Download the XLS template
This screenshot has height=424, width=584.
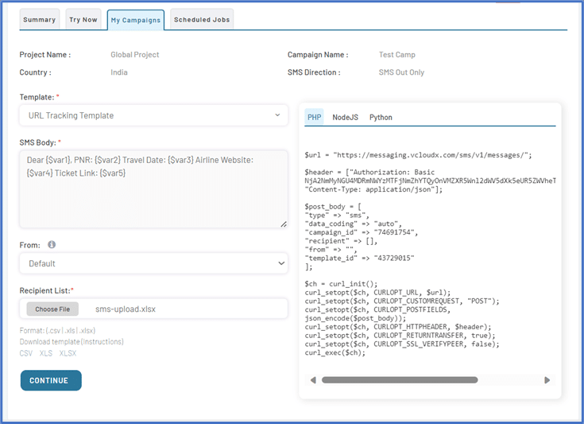click(46, 353)
